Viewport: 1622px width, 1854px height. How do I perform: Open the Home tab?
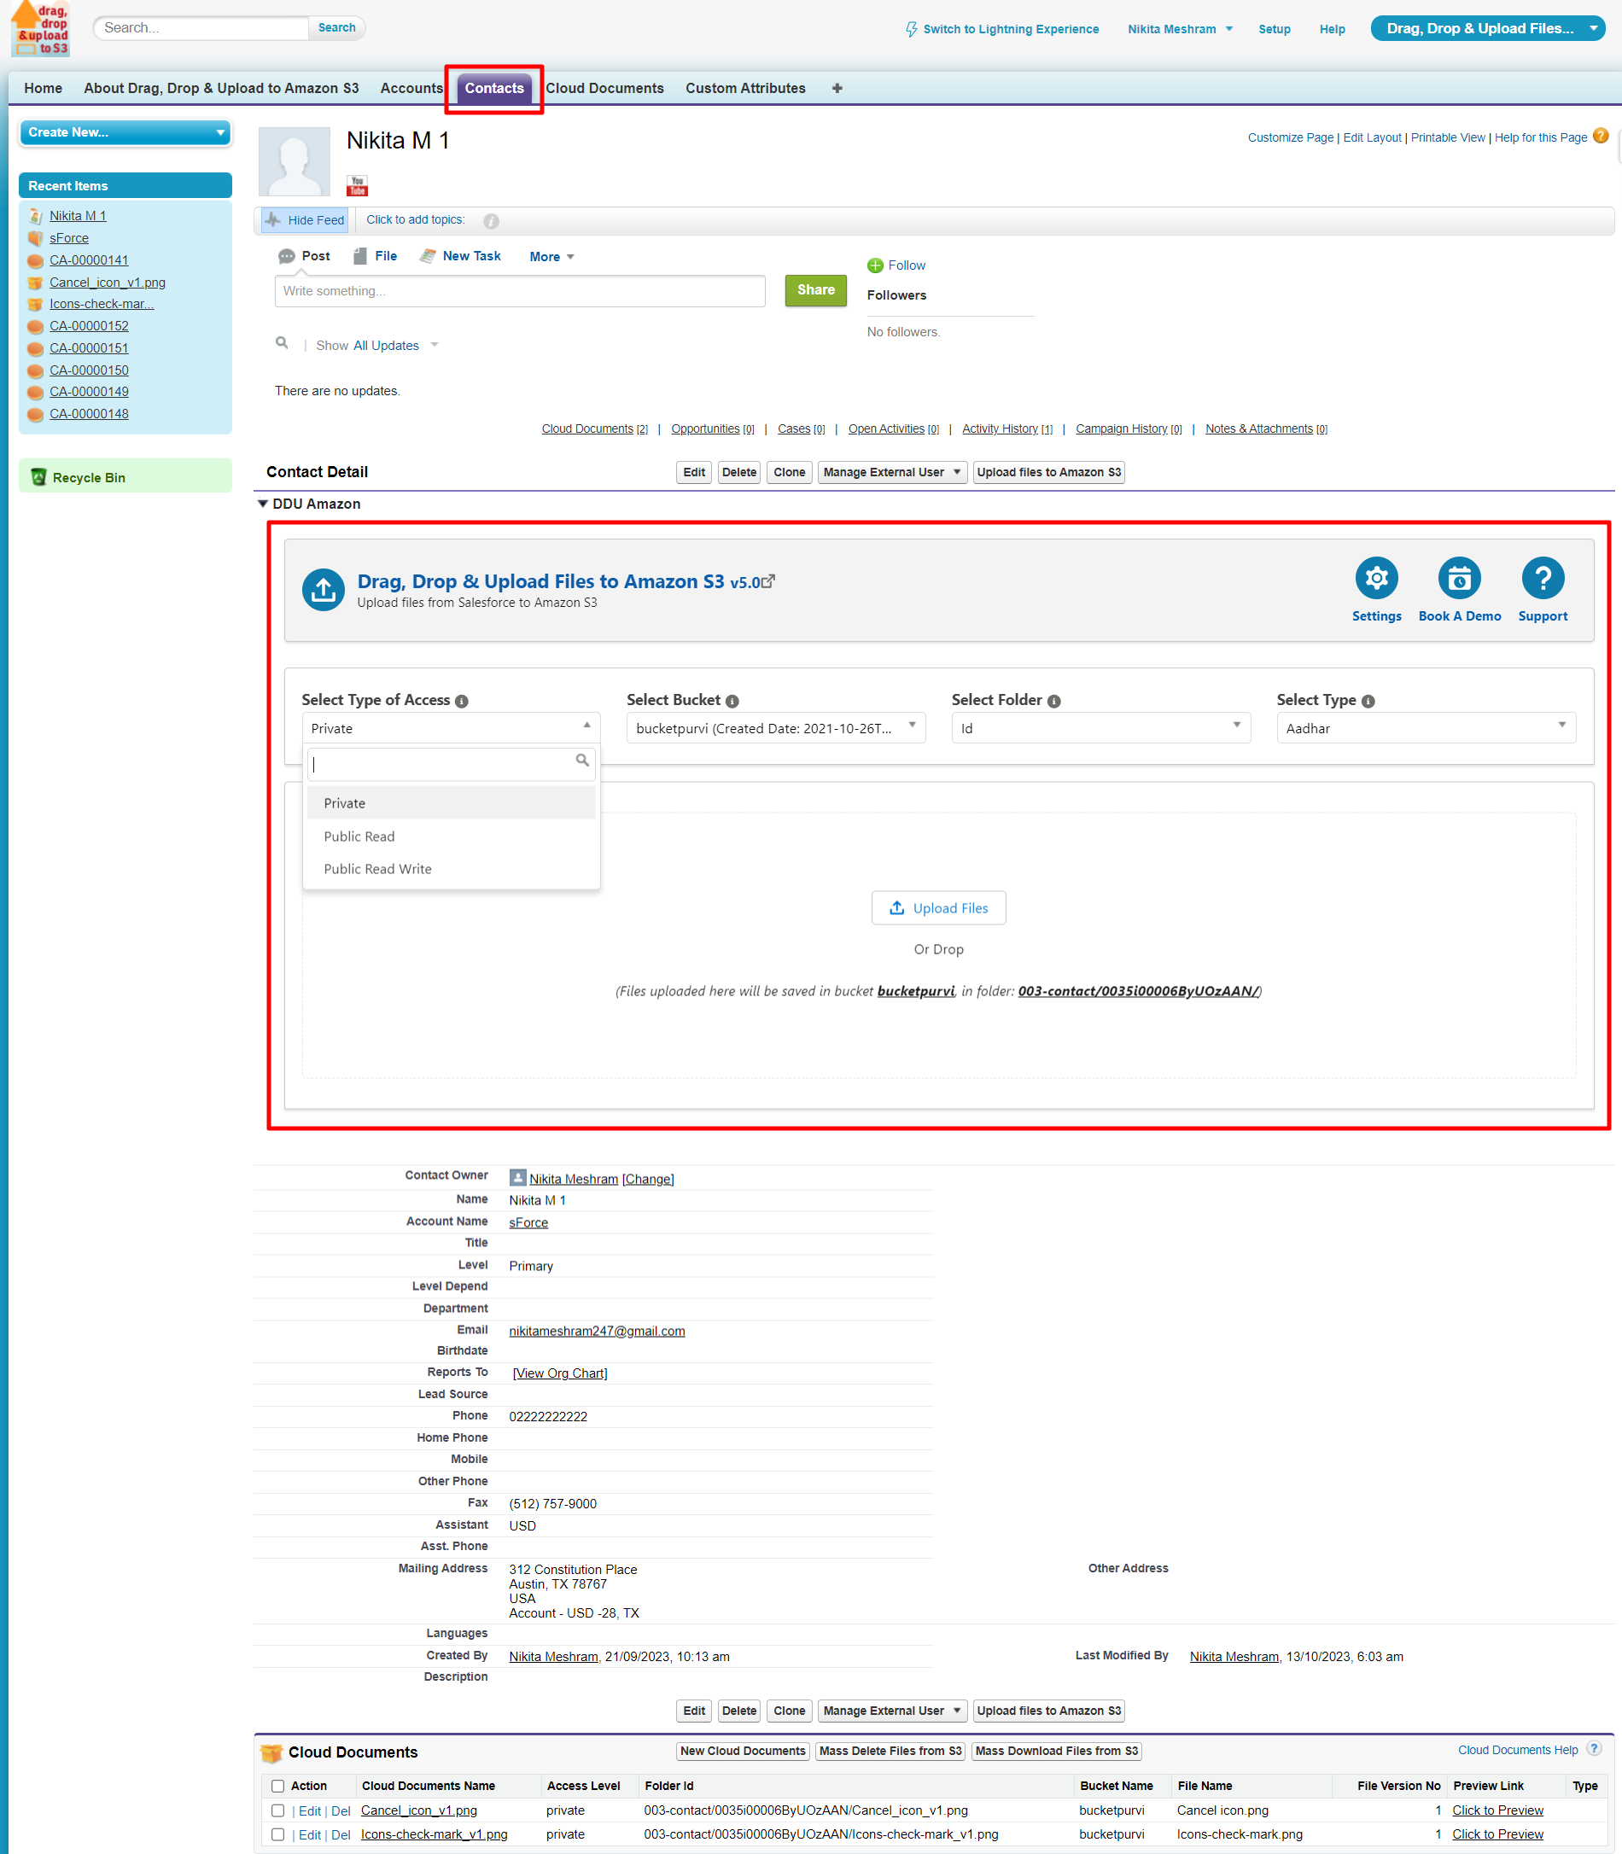(x=43, y=88)
